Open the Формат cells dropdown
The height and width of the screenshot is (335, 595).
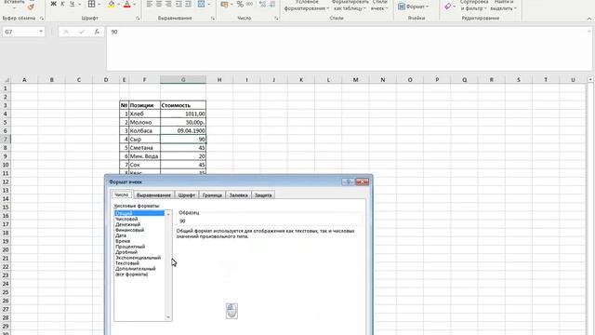(413, 7)
